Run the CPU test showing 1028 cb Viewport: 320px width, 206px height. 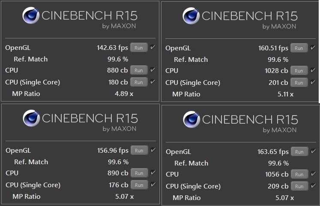click(299, 71)
